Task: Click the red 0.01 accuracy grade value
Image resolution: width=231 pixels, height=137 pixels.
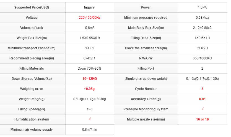Action: tap(202, 99)
